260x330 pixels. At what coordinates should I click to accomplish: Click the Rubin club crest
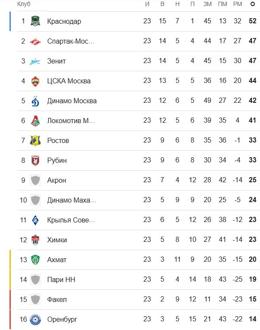(x=35, y=161)
